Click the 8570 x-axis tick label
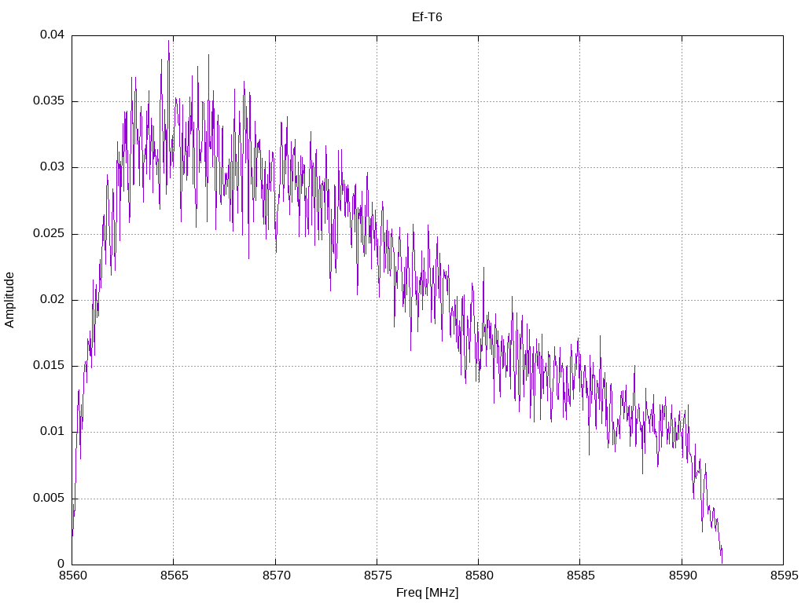 276,576
